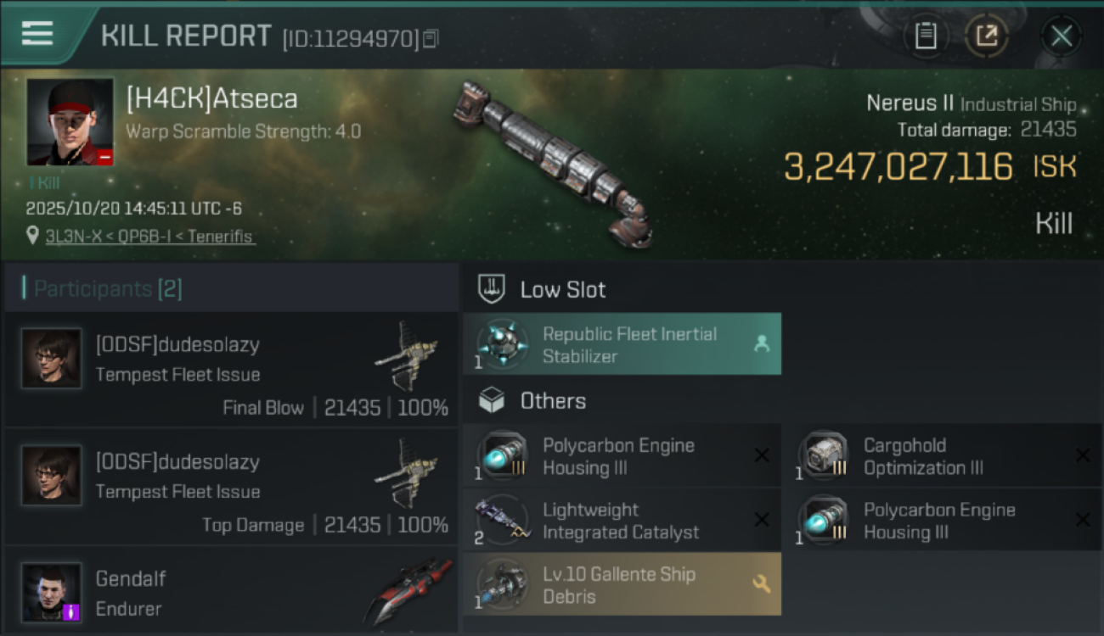Image resolution: width=1104 pixels, height=636 pixels.
Task: Click the wrench icon on Ship Debris
Action: pos(761,583)
